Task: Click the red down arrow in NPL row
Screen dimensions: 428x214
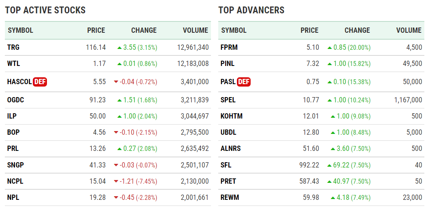Action: tap(116, 197)
